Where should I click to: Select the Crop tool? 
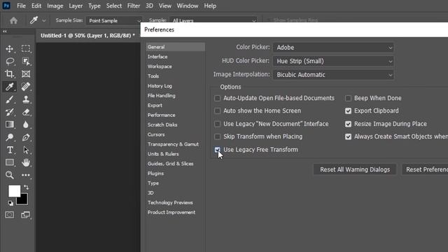pyautogui.click(x=9, y=74)
